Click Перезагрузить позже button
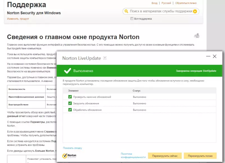The height and width of the screenshot is (163, 225). click(x=200, y=156)
